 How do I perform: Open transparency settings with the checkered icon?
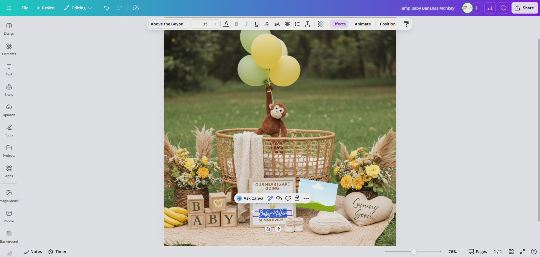point(321,24)
